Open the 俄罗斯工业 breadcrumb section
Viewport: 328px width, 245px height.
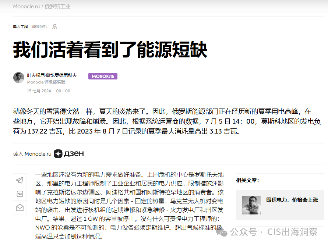point(57,7)
